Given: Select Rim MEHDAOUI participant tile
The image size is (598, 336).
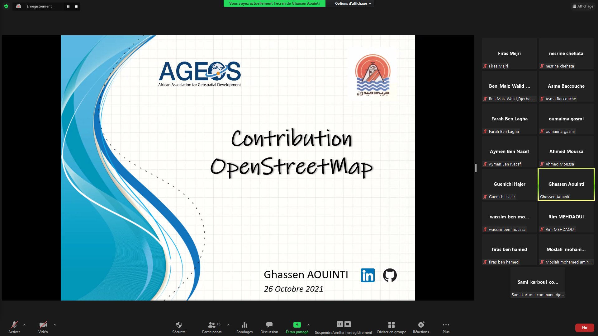Looking at the screenshot, I should [x=566, y=217].
